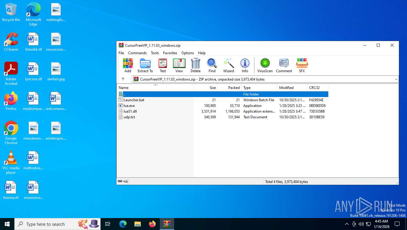This screenshot has width=407, height=230.
Task: Click Edge icon on the taskbar
Action: pyautogui.click(x=123, y=224)
